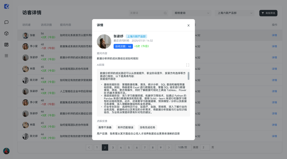287x159 pixels.
Task: Click the search magnifier icon
Action: pos(165,13)
